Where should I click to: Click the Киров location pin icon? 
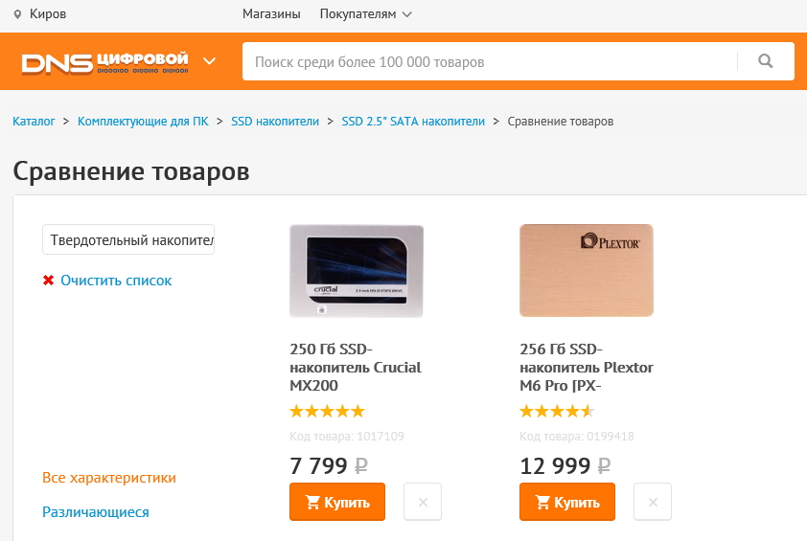(17, 14)
